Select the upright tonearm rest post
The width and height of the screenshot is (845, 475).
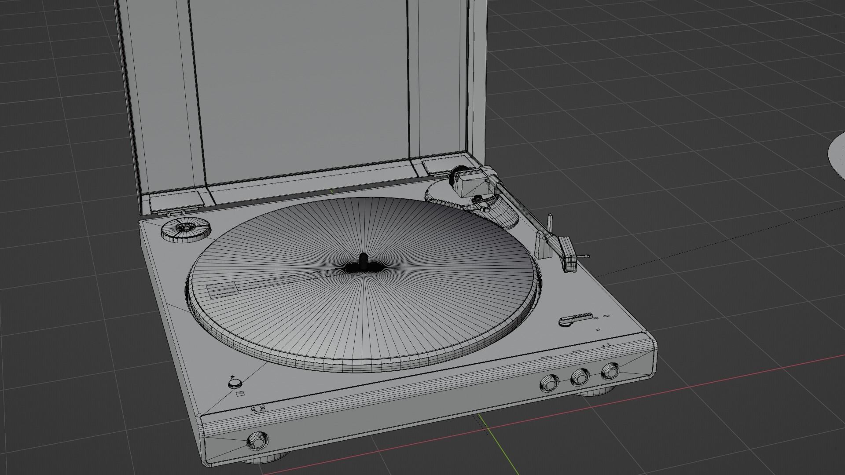click(544, 246)
